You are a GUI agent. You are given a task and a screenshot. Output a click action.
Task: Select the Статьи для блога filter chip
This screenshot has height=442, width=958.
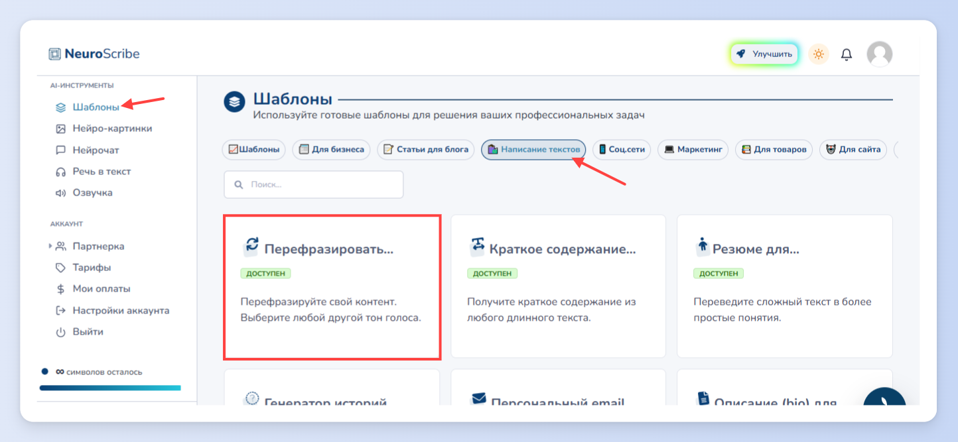tap(426, 150)
